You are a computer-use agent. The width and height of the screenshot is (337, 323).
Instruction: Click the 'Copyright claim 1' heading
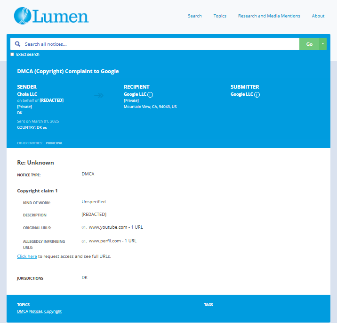tap(37, 191)
